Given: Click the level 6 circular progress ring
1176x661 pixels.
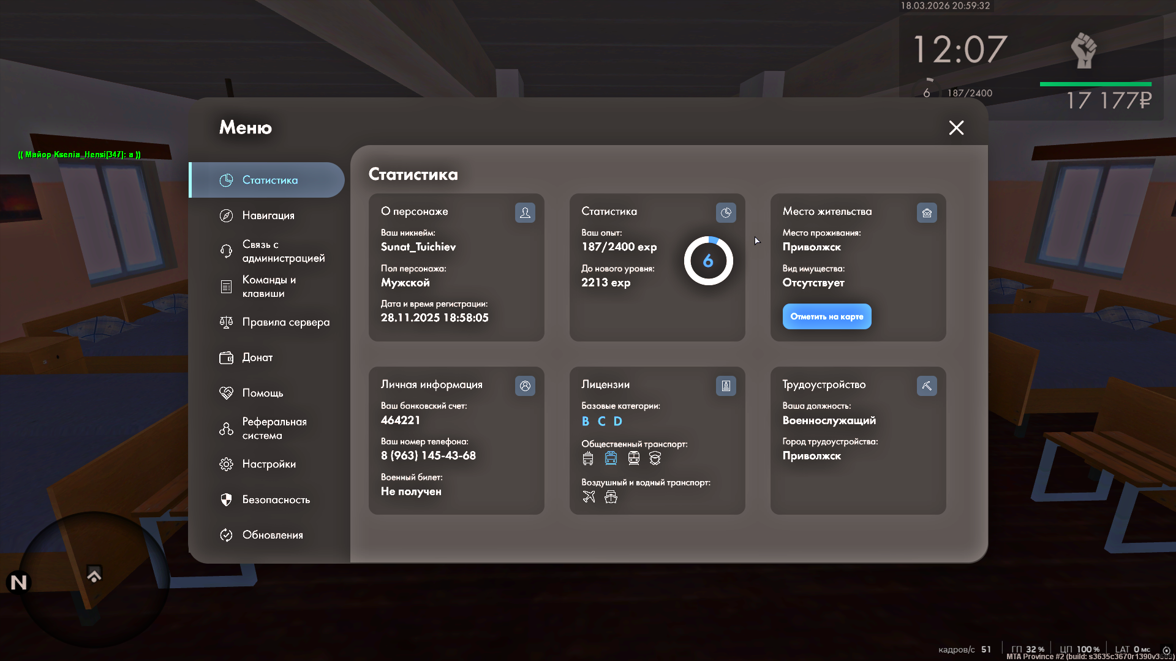Looking at the screenshot, I should pyautogui.click(x=708, y=261).
